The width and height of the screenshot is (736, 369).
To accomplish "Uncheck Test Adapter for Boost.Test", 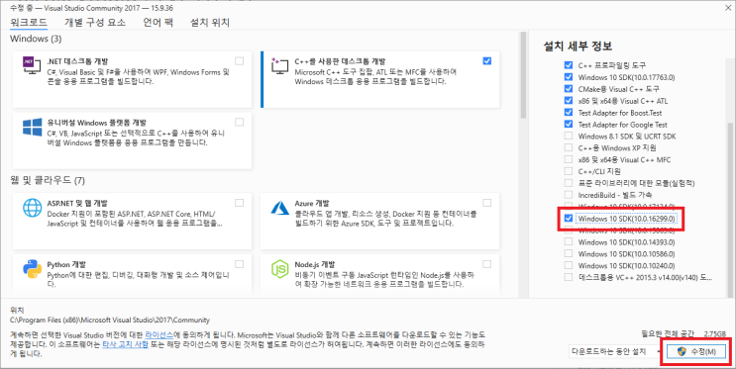I will pyautogui.click(x=569, y=113).
